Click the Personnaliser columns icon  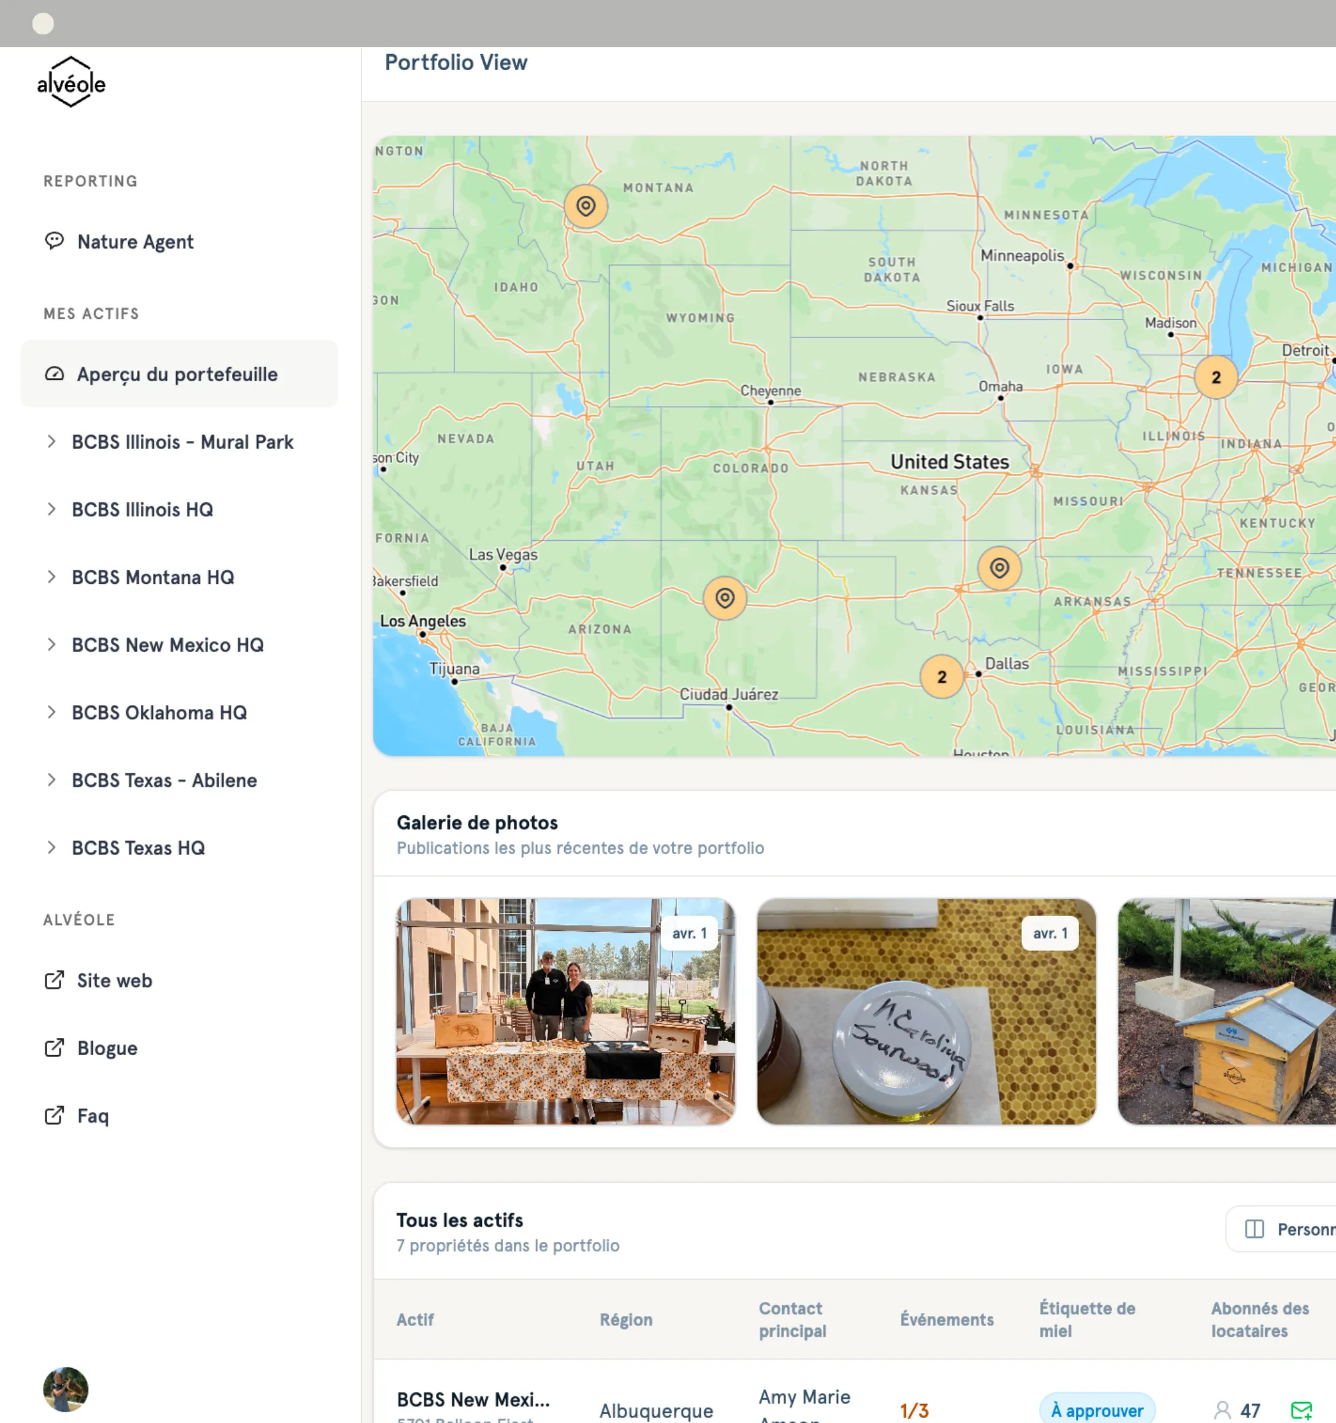1254,1229
